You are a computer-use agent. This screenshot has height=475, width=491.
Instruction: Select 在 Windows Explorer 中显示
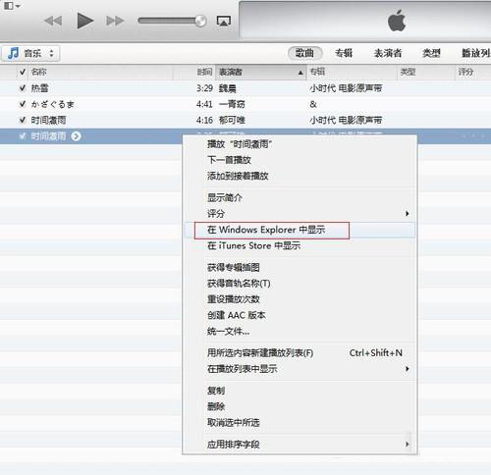300,230
